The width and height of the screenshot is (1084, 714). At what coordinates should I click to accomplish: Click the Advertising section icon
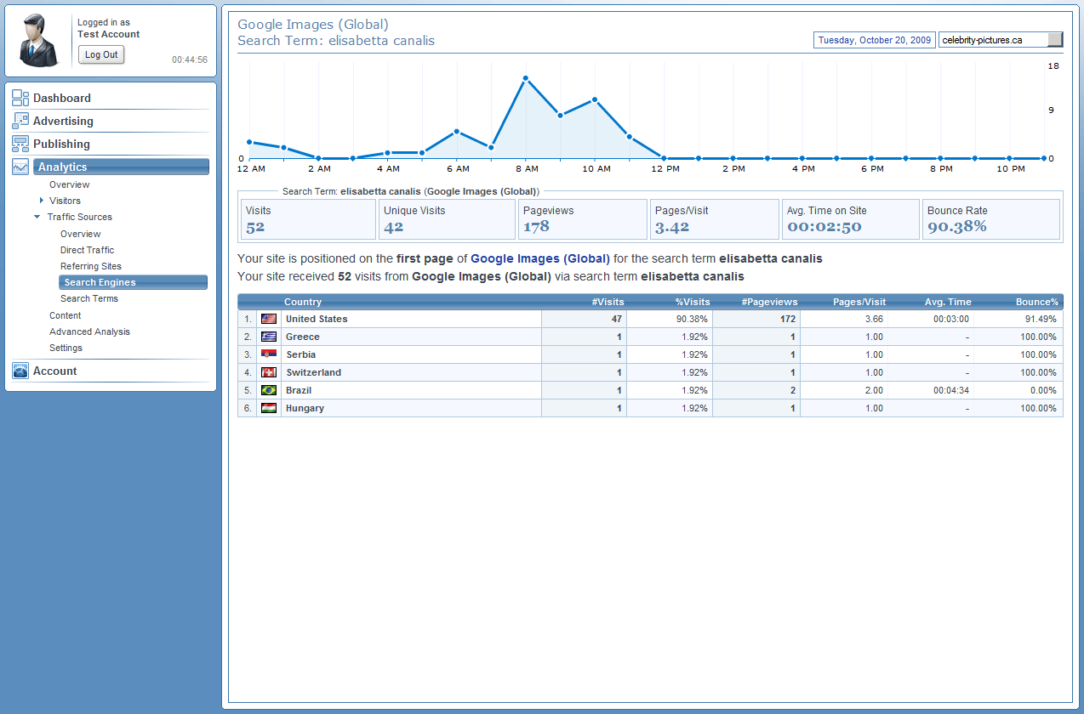coord(20,121)
